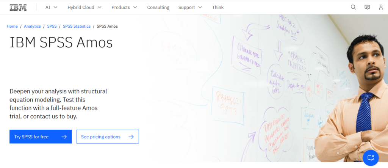This screenshot has width=388, height=168.
Task: Expand the Hybrid Cloud dropdown
Action: point(84,7)
